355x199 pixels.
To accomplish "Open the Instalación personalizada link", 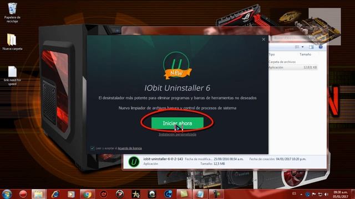I will point(177,134).
